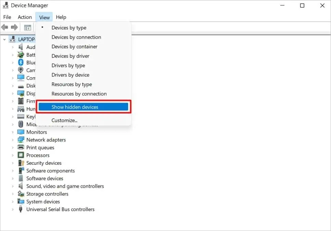Enable Show hidden devices
Image resolution: width=331 pixels, height=231 pixels.
coord(74,107)
